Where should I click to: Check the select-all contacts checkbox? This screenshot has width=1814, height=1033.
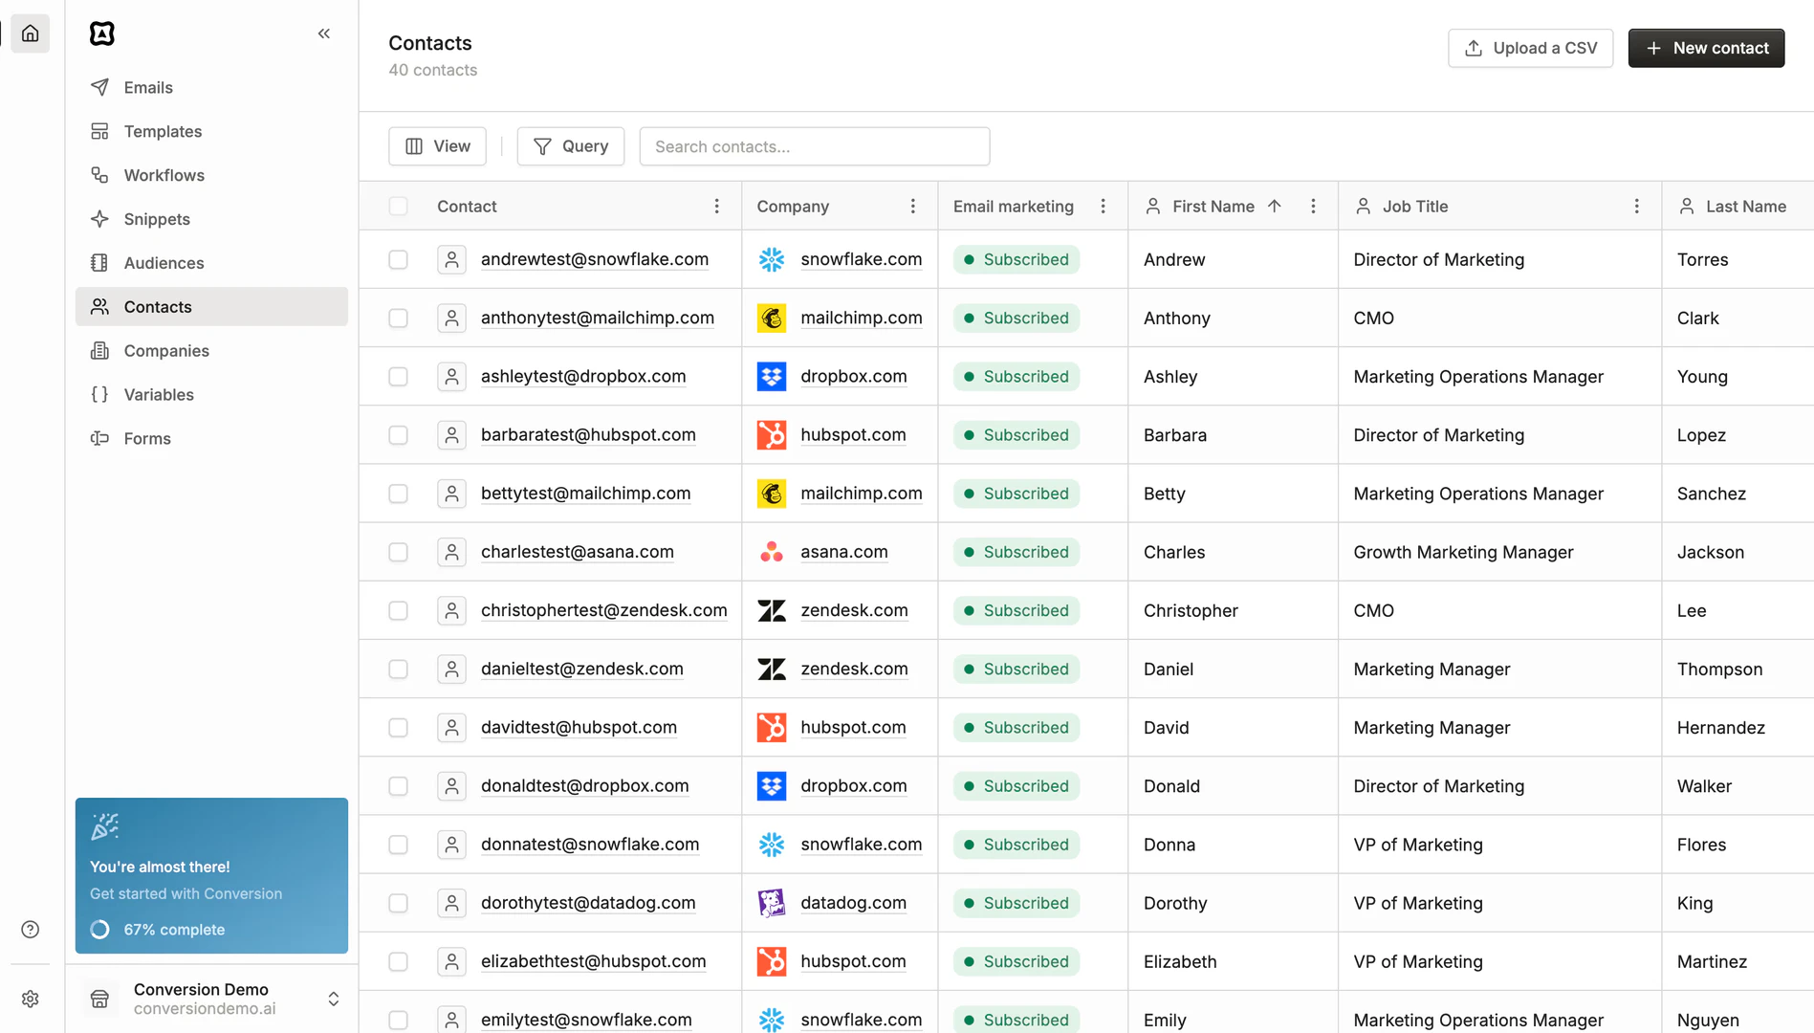398,206
